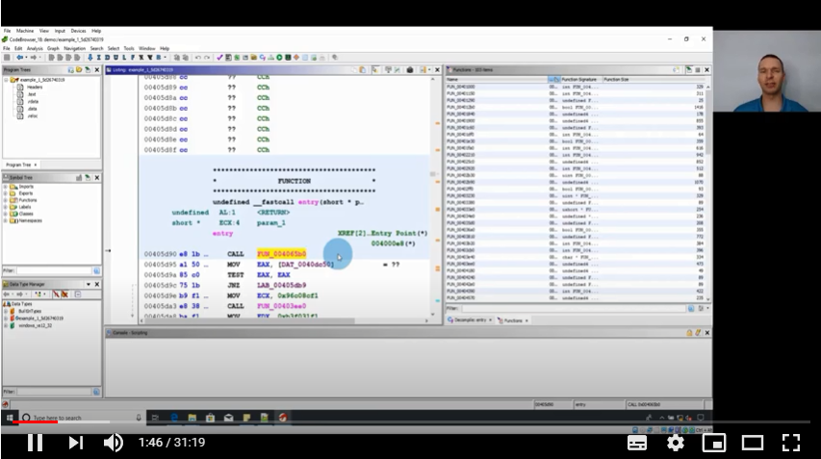
Task: Click the purple checkmark toolbar icon
Action: coord(219,58)
